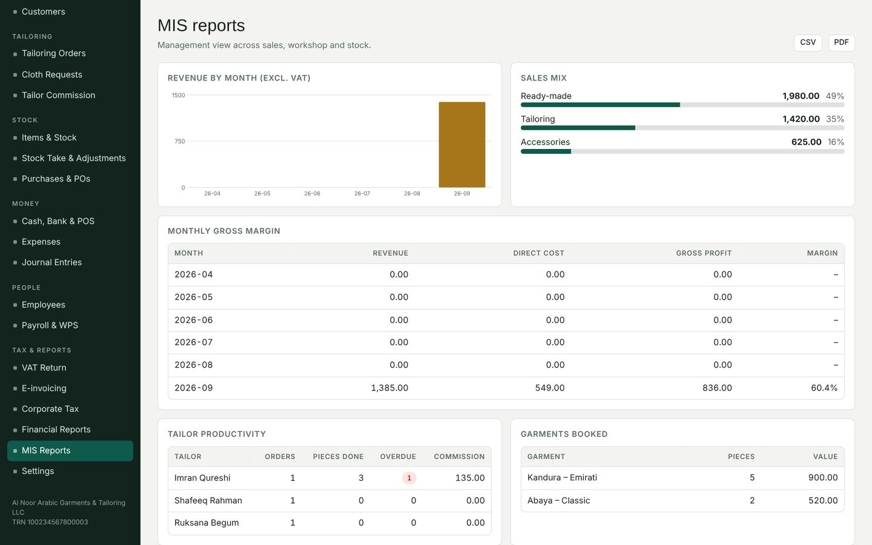Image resolution: width=872 pixels, height=545 pixels.
Task: Click the Ready-made sales mix bar
Action: (682, 105)
